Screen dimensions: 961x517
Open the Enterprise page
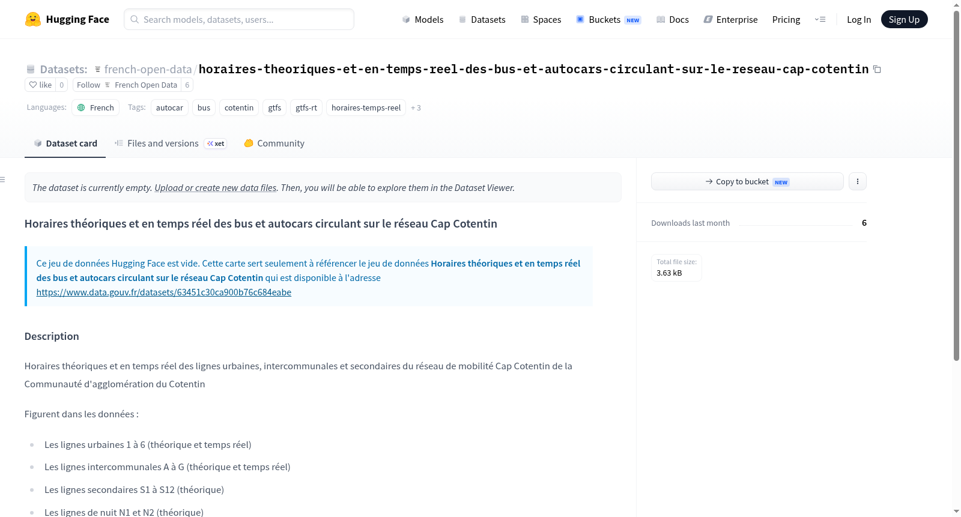[730, 19]
